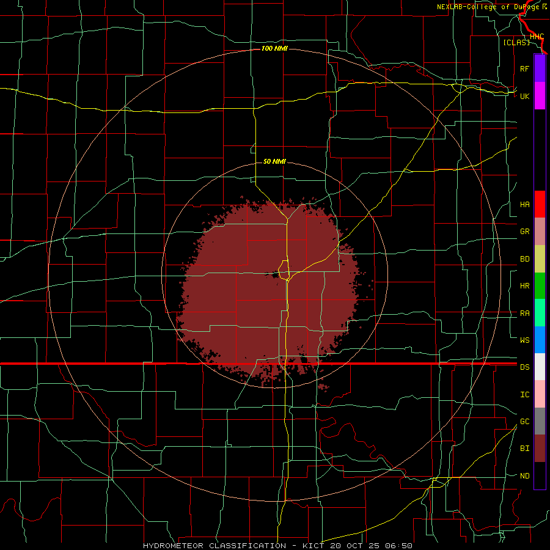Click the 20 OCT 25 date text
The width and height of the screenshot is (550, 550).
coord(354,546)
